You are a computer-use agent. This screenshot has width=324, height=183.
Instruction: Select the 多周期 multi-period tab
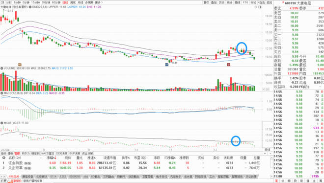(89, 2)
